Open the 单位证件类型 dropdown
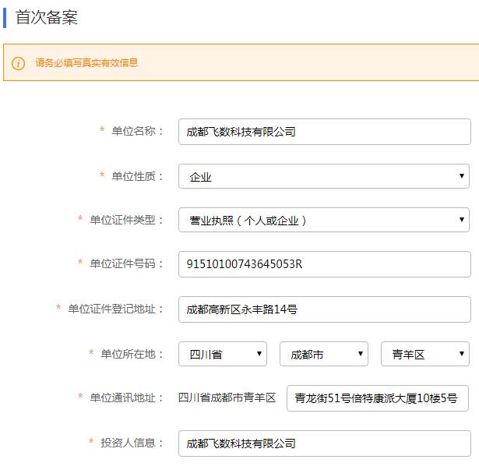Image resolution: width=479 pixels, height=470 pixels. 324,220
